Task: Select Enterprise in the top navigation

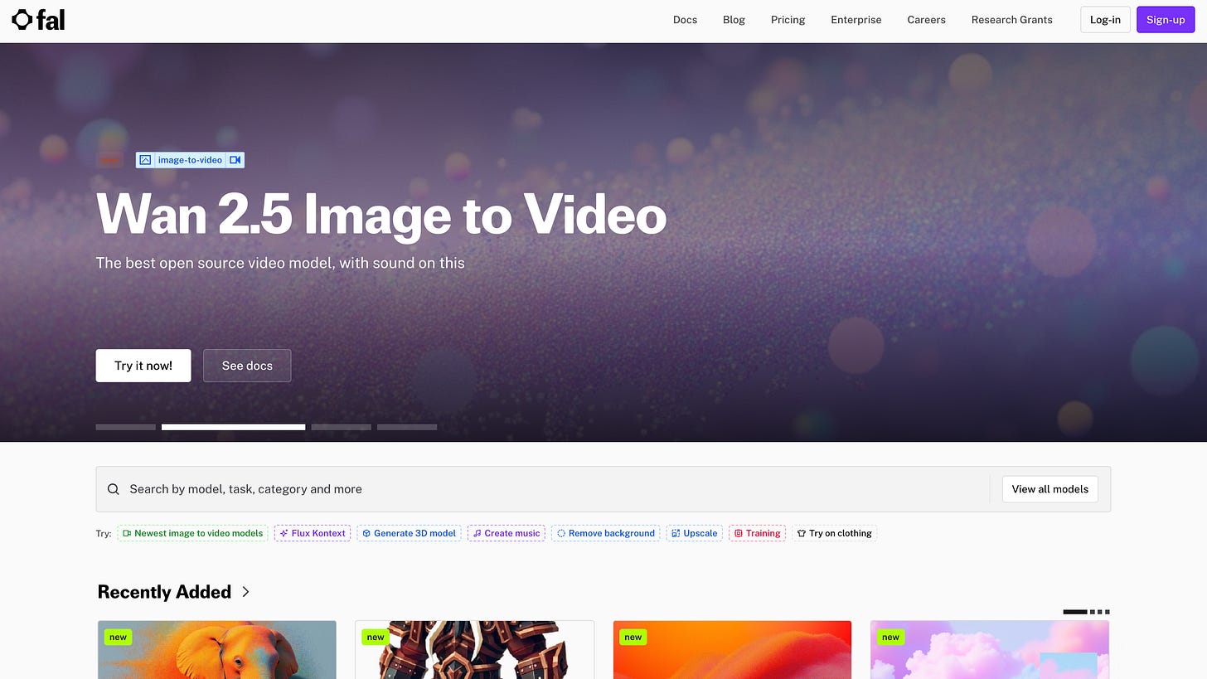Action: (856, 20)
